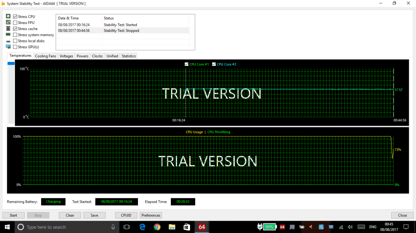Disable the Stress CPU checkbox
The height and width of the screenshot is (233, 416).
point(15,17)
